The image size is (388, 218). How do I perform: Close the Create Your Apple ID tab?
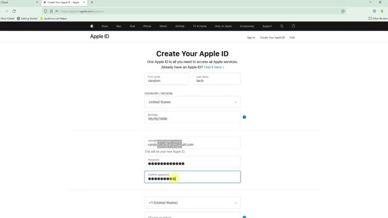(84, 2)
